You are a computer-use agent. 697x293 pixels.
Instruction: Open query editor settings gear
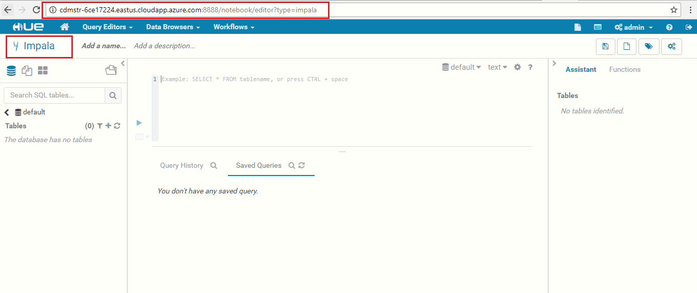coord(517,67)
